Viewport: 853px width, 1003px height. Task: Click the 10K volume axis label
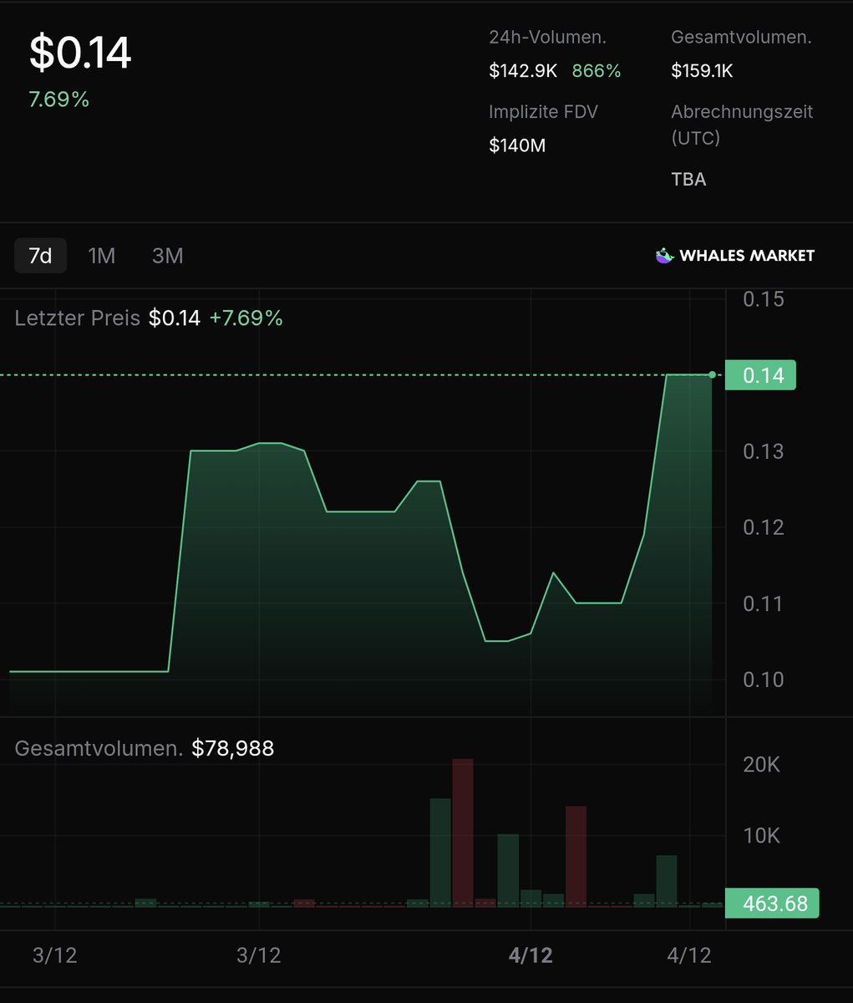click(x=761, y=835)
